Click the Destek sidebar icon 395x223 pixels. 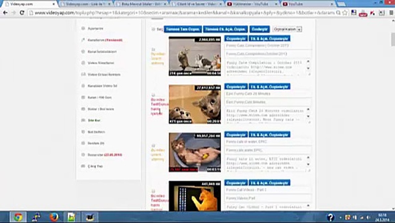83,143
